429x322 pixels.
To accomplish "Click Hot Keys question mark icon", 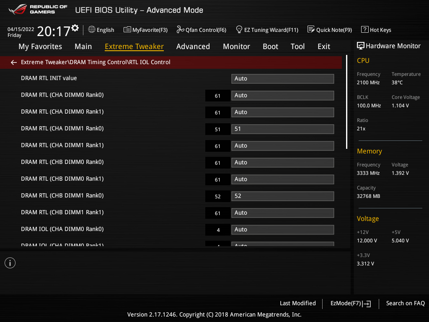I will coord(365,29).
